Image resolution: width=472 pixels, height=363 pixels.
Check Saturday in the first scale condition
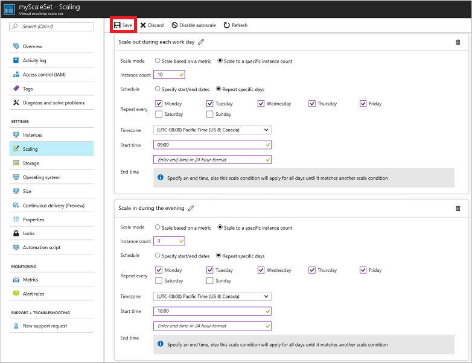[159, 114]
